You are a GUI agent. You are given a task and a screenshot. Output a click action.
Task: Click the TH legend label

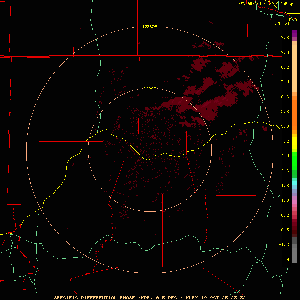[x=286, y=260]
